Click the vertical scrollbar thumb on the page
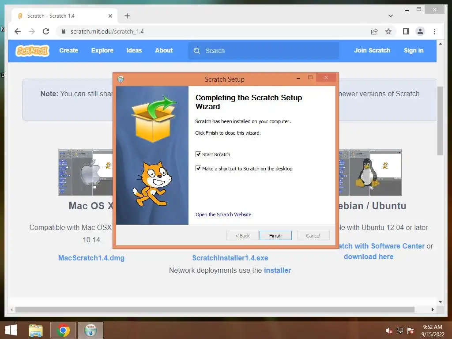The width and height of the screenshot is (452, 339). tap(440, 121)
